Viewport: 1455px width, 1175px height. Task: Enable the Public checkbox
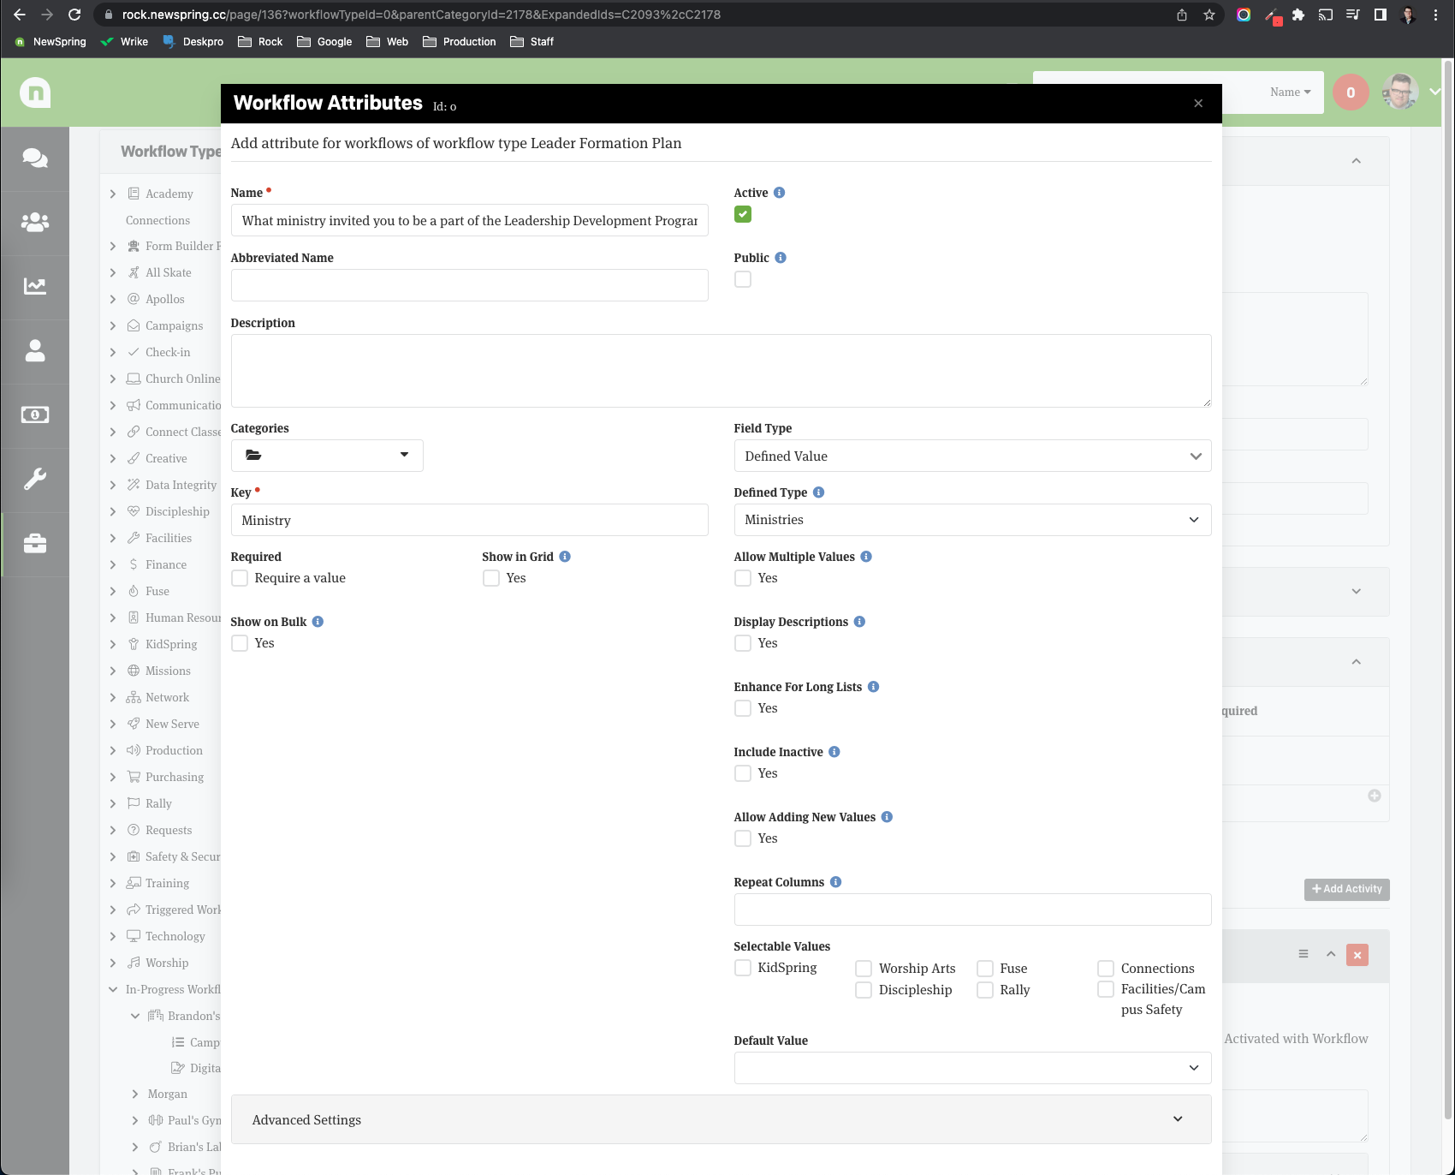coord(743,279)
